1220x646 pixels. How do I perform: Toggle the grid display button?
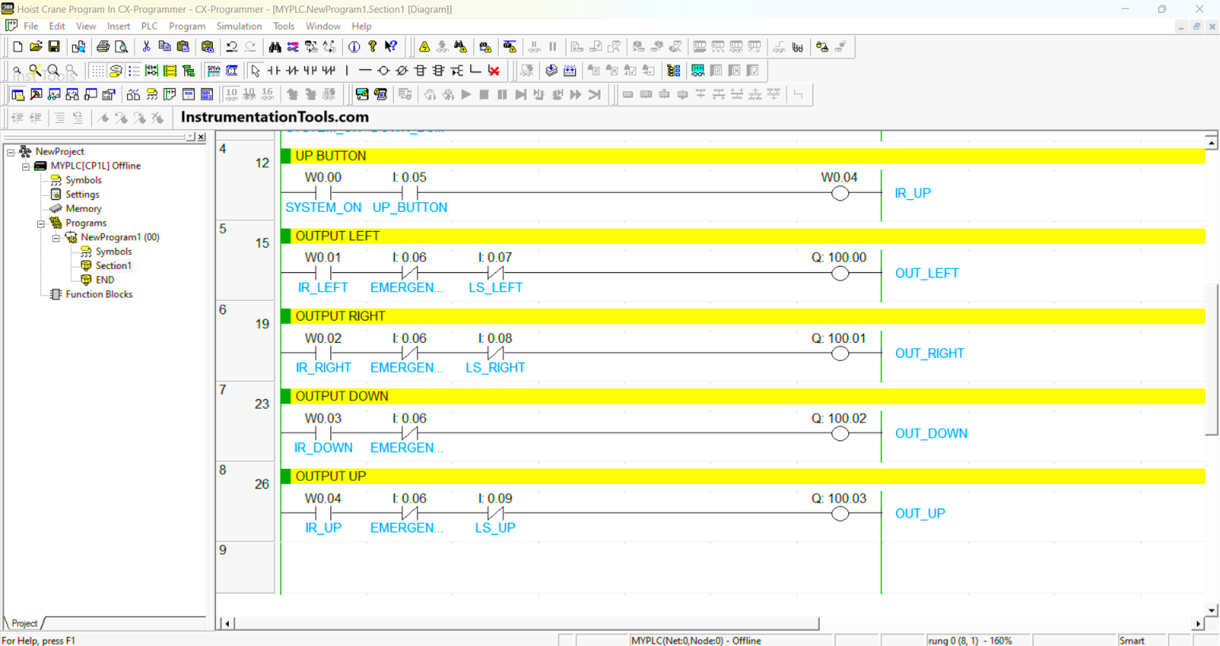(x=97, y=71)
